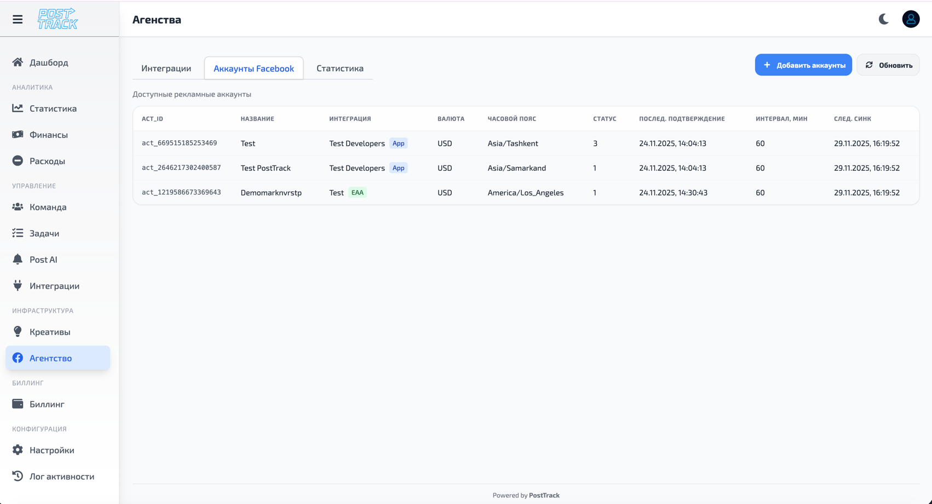This screenshot has height=504, width=932.
Task: Toggle dark mode moon icon
Action: click(883, 19)
